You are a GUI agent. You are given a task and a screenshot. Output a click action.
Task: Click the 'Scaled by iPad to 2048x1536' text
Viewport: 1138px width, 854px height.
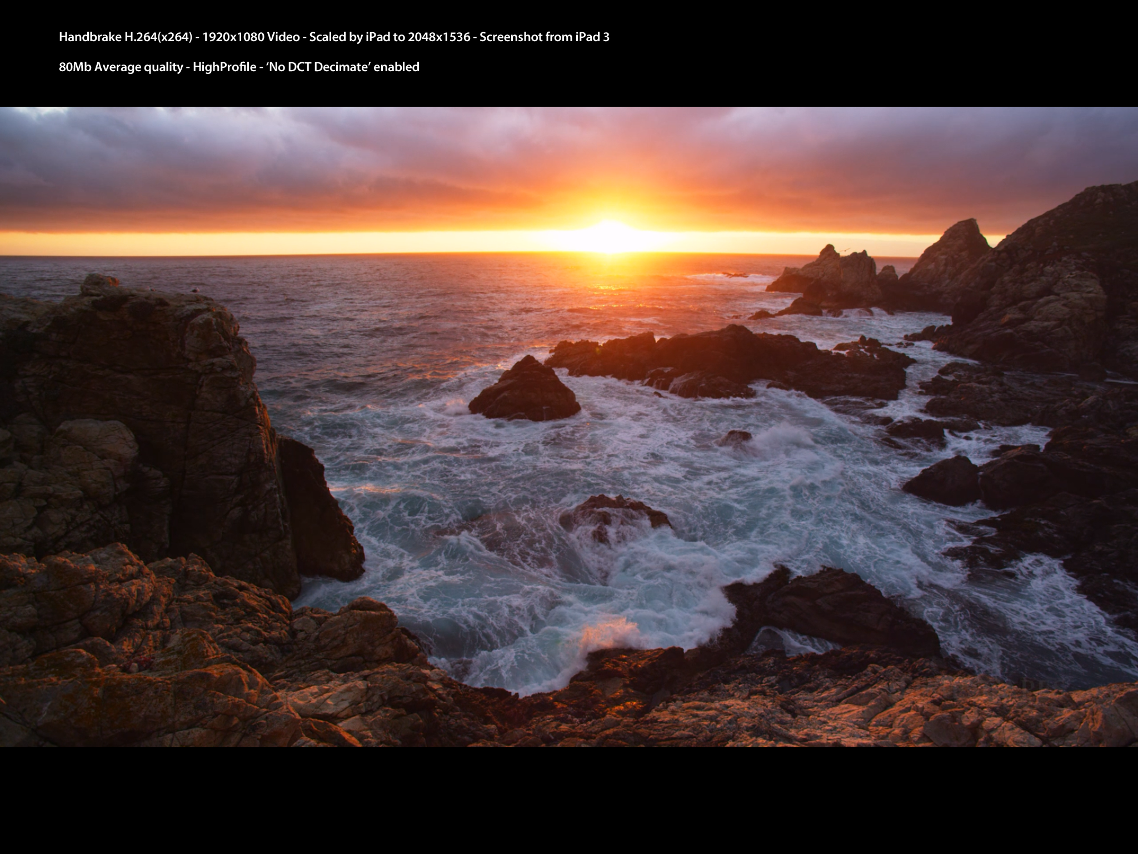(390, 37)
